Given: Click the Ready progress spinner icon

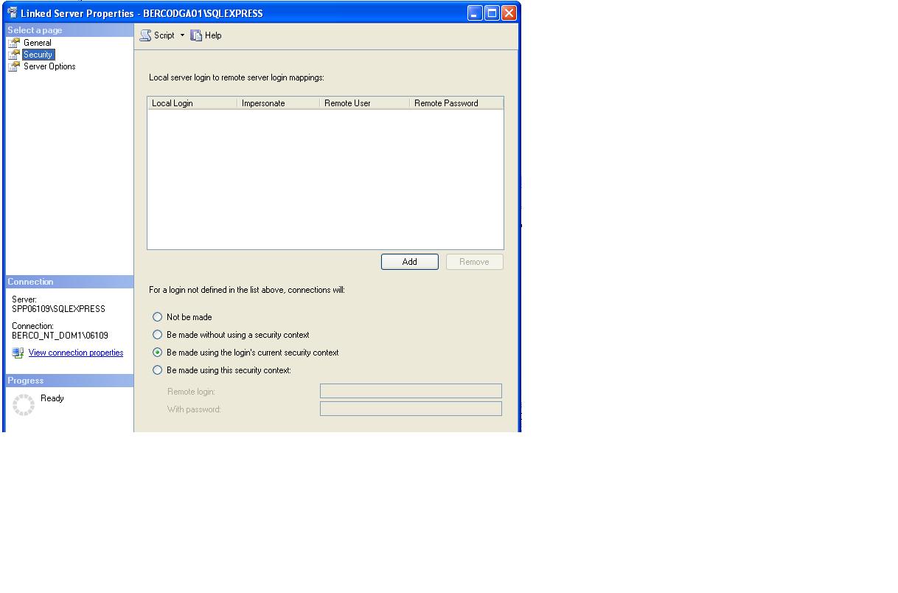Looking at the screenshot, I should (x=24, y=404).
